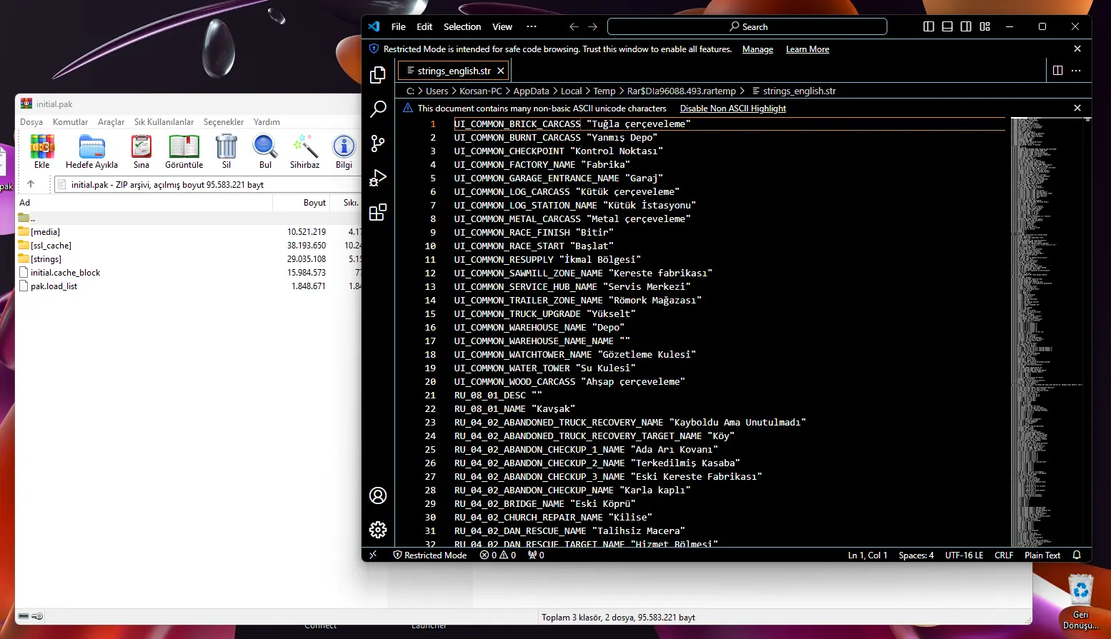Go forward in VS Code navigation
The height and width of the screenshot is (639, 1111).
(x=592, y=26)
